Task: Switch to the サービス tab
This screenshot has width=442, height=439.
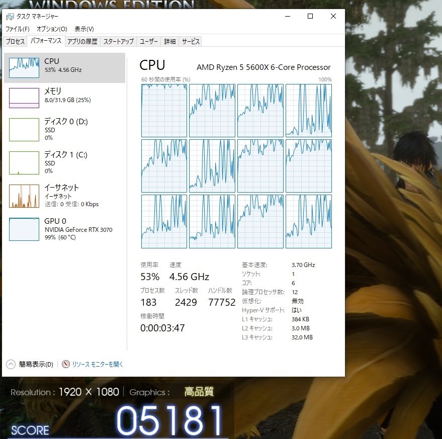Action: [x=191, y=41]
